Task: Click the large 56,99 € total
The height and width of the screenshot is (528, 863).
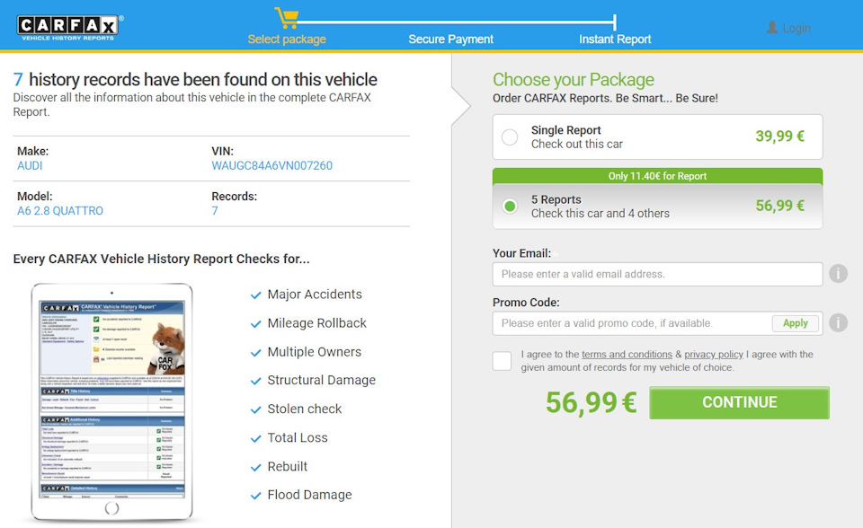Action: coord(592,402)
